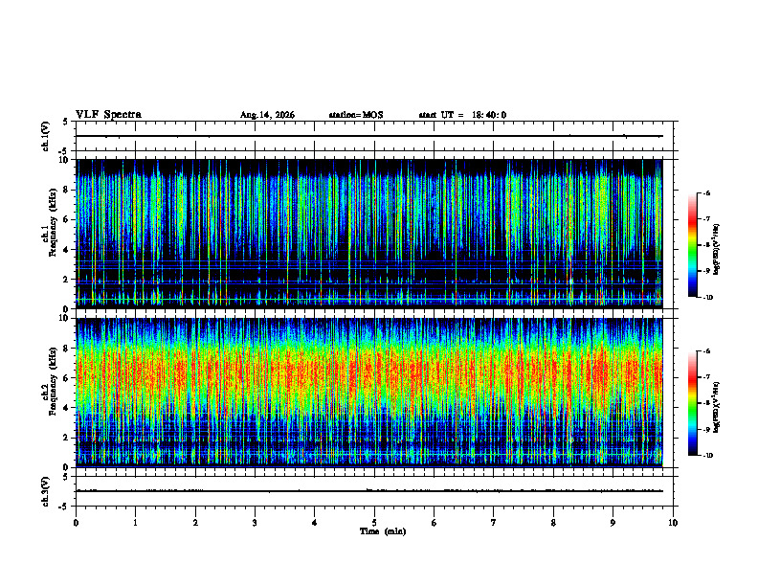The image size is (758, 586).
Task: Click the ch.3(V) waveform strip at bottom
Action: point(374,491)
